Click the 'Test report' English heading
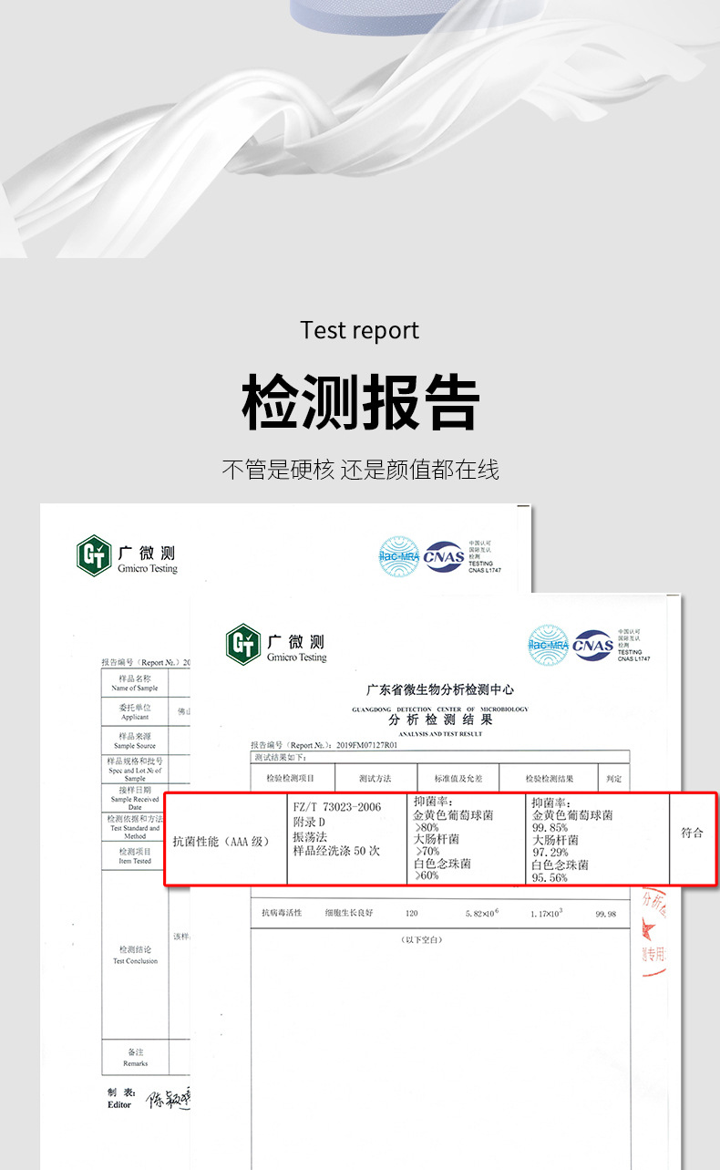This screenshot has height=1170, width=720. 360,330
